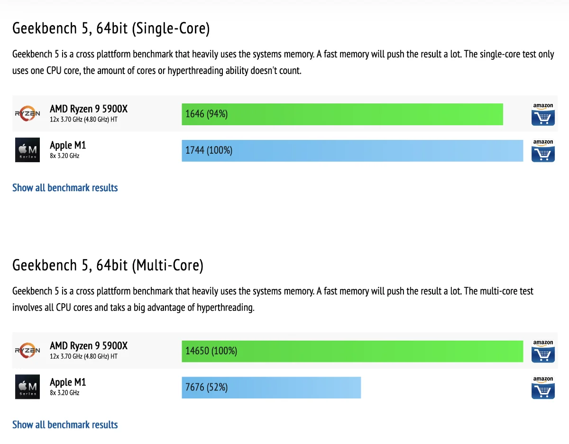Click the Geekbench 5, 64bit (Multi-Core) heading
The height and width of the screenshot is (444, 569).
coord(108,265)
